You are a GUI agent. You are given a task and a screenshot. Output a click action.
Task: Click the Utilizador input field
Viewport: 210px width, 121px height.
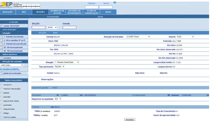pos(92,7)
